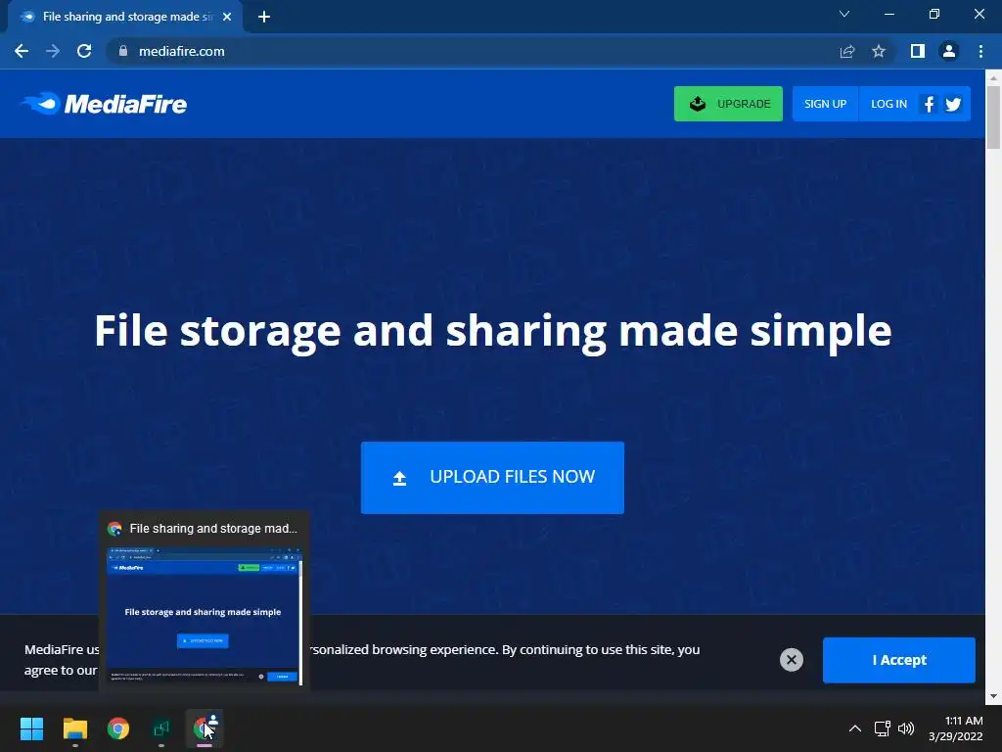Open the SIGN UP page

click(825, 104)
